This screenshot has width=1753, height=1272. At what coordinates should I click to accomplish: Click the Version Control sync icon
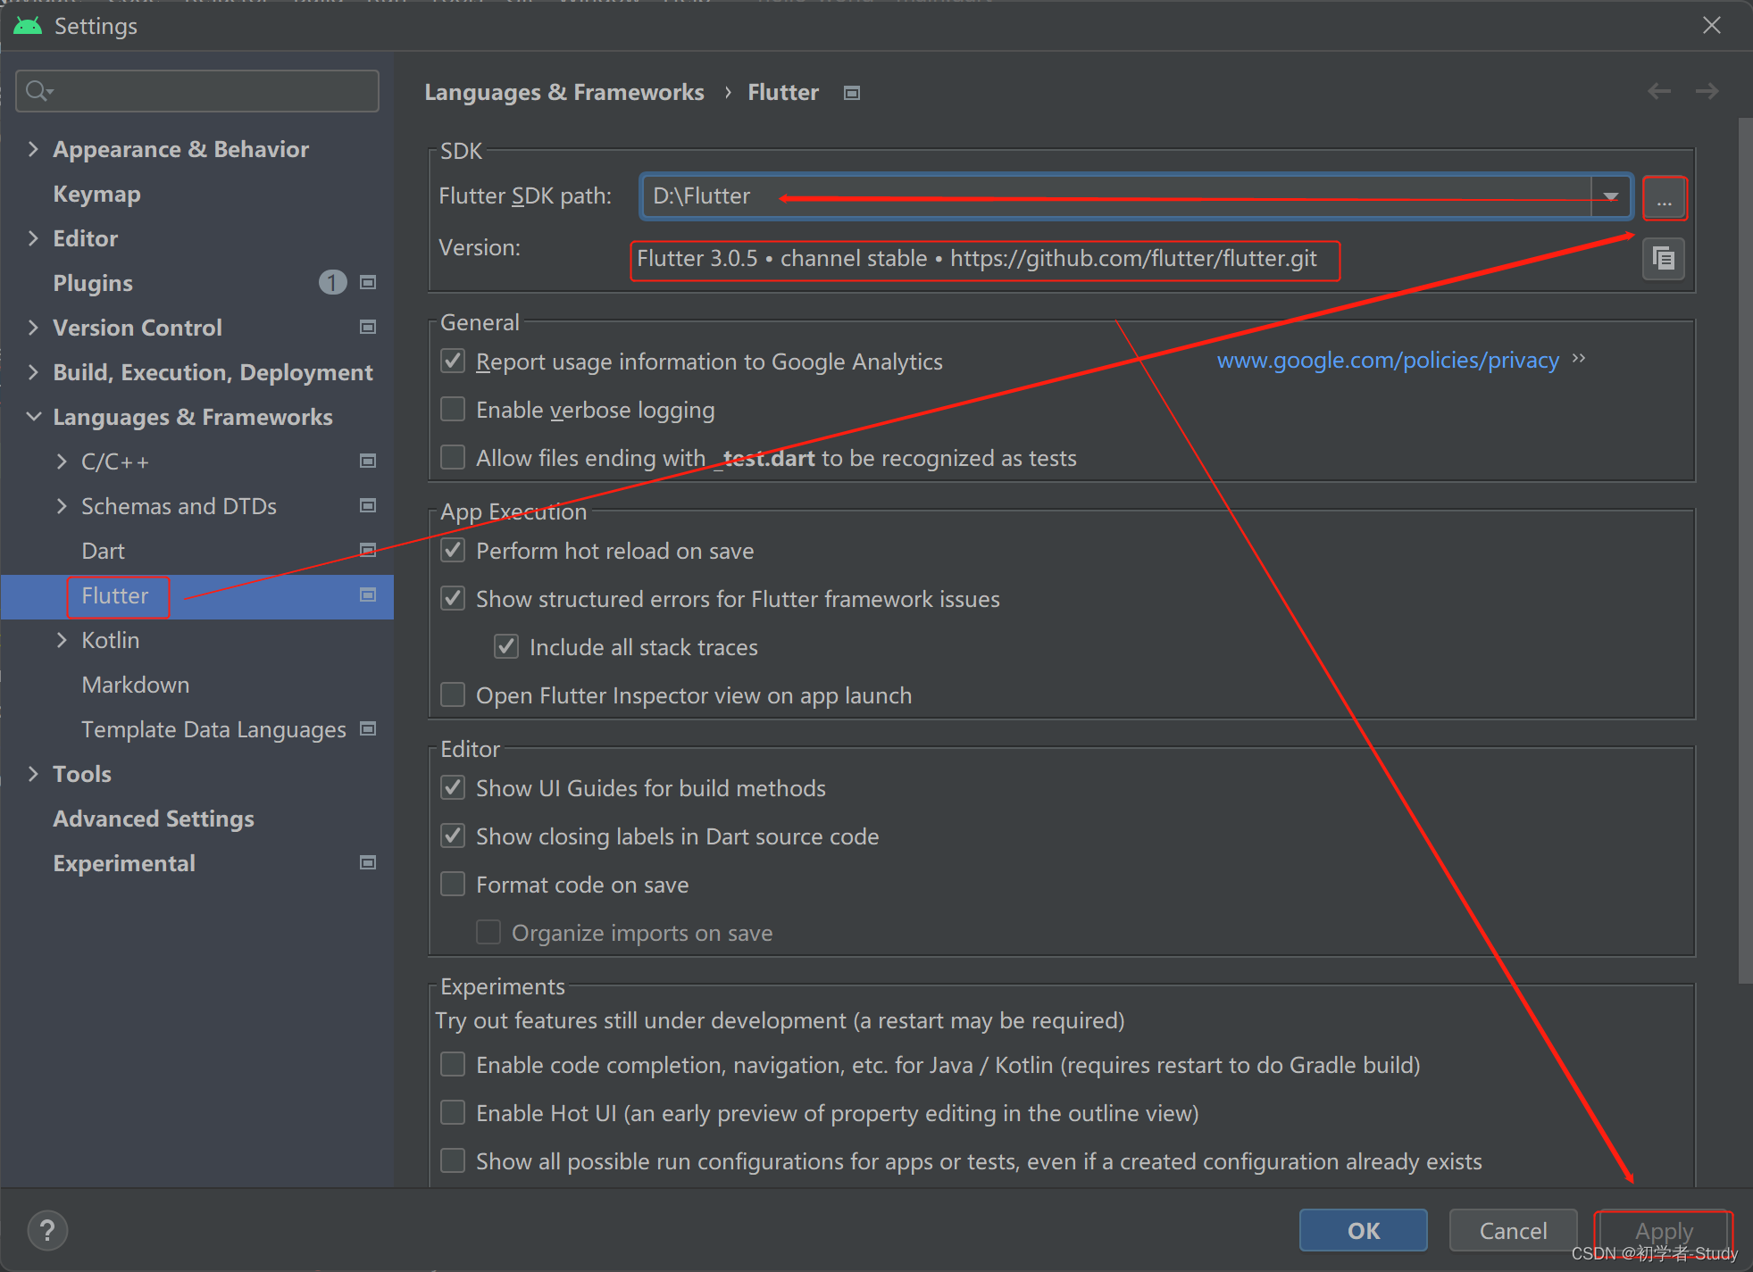pos(367,327)
